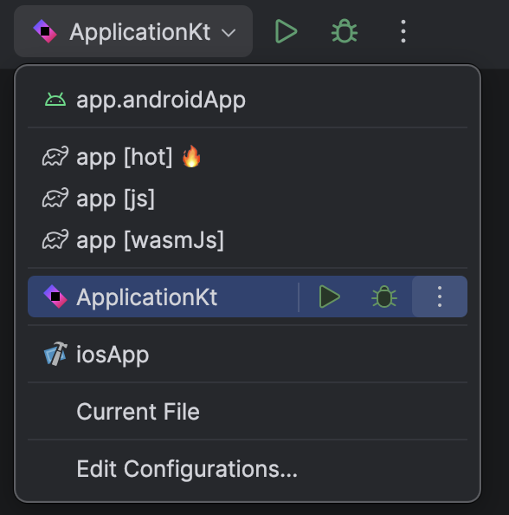Select the iosApp configuration

coord(248,354)
